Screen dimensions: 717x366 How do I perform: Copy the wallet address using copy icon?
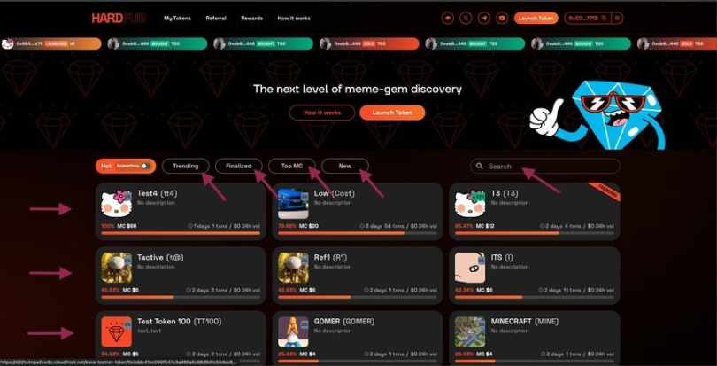(604, 19)
